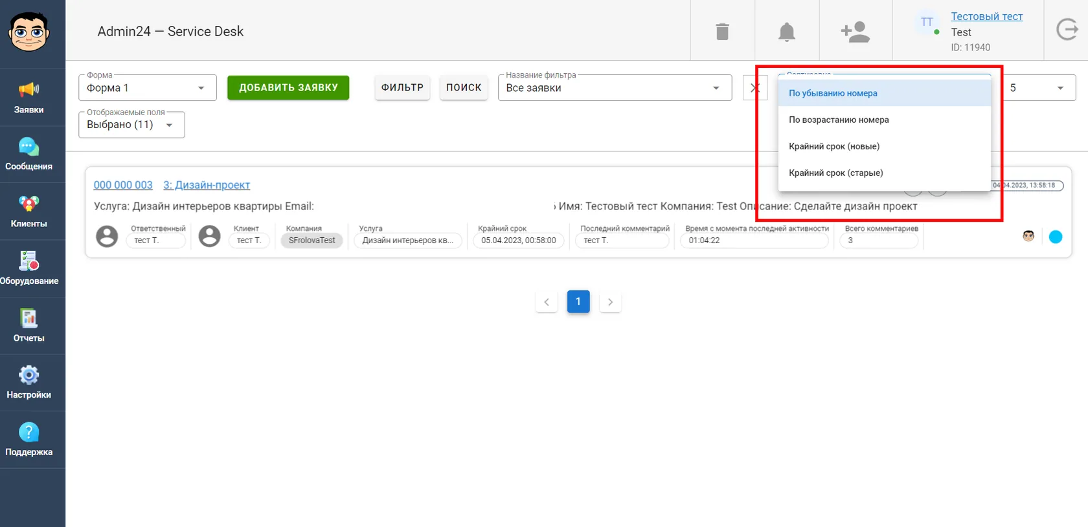
Task: Open ticket link 3: Дизайн-проект
Action: (207, 185)
